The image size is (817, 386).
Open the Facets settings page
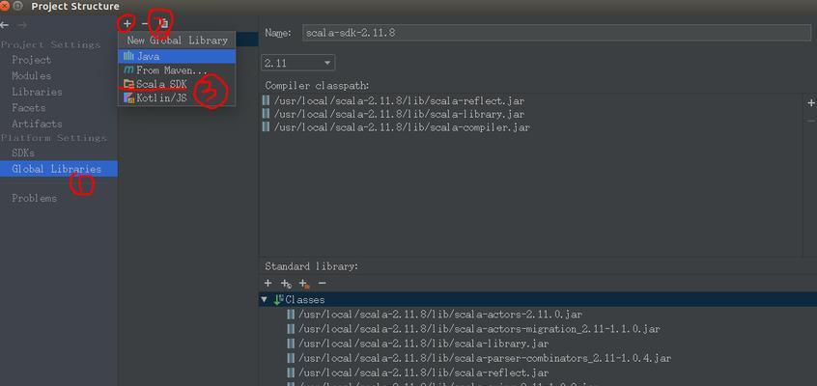tap(29, 108)
